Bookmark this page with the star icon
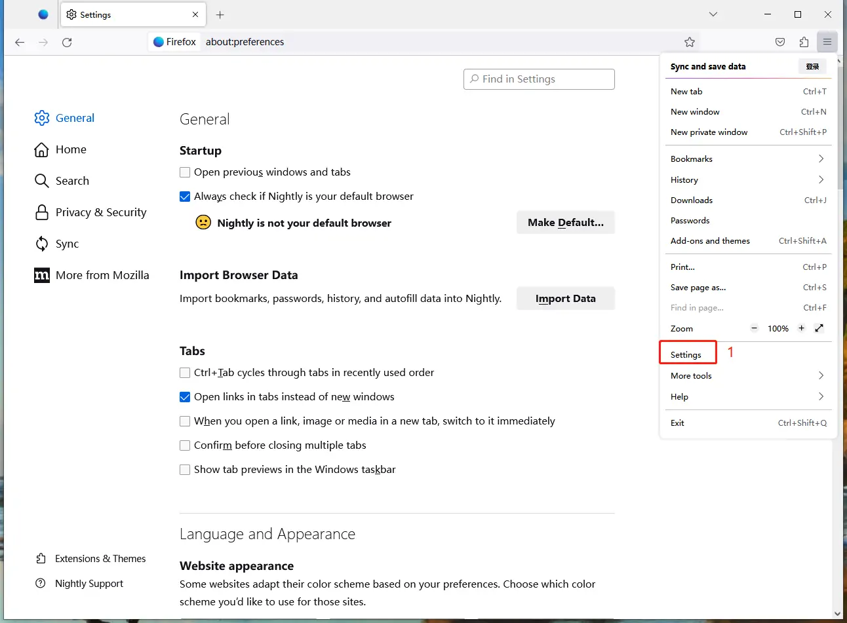The height and width of the screenshot is (623, 847). pyautogui.click(x=690, y=41)
